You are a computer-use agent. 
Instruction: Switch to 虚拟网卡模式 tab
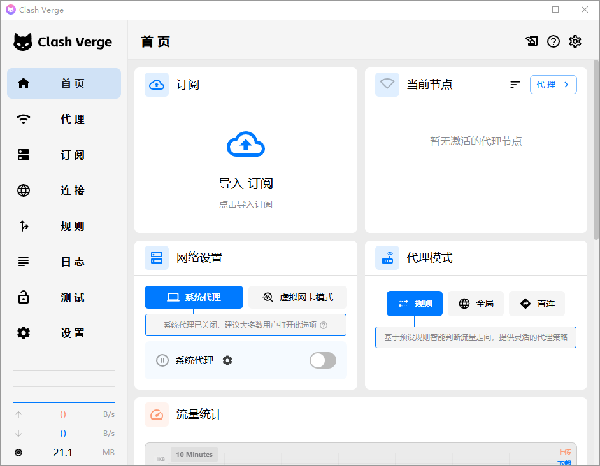(x=298, y=297)
